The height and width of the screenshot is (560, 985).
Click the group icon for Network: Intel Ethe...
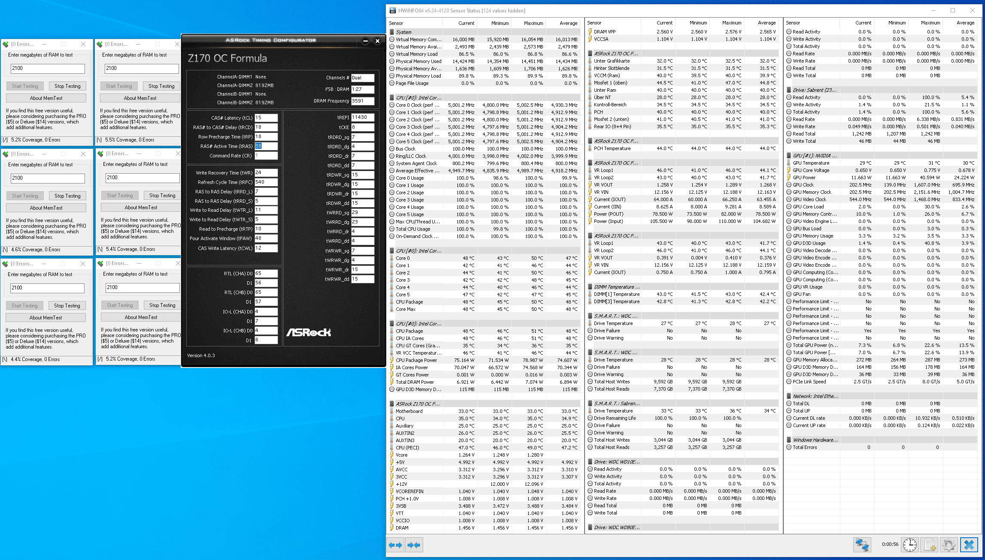789,396
